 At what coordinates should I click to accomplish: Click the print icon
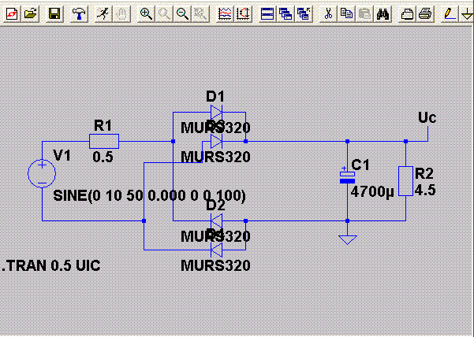425,14
